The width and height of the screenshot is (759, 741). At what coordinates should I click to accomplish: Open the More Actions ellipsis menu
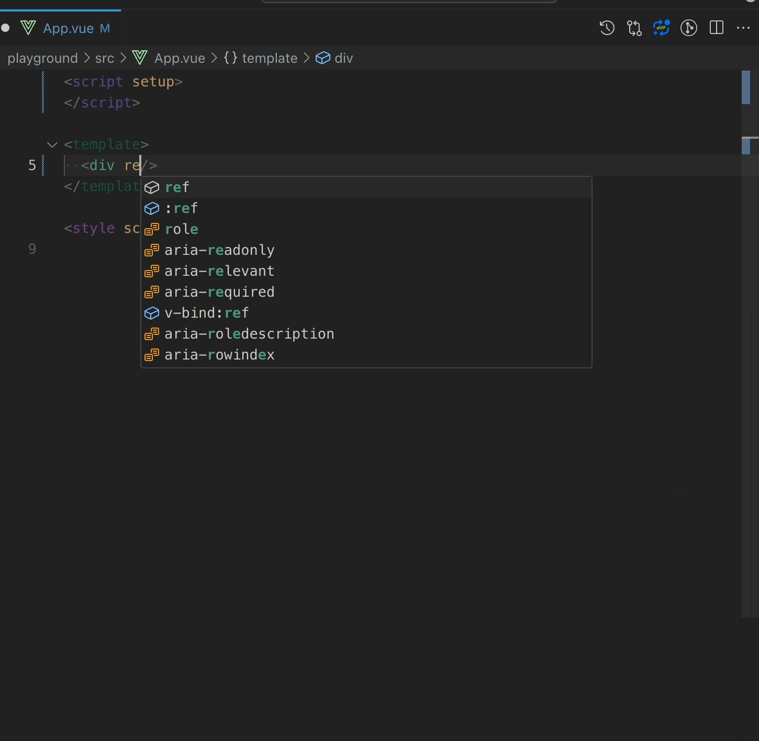pos(743,28)
